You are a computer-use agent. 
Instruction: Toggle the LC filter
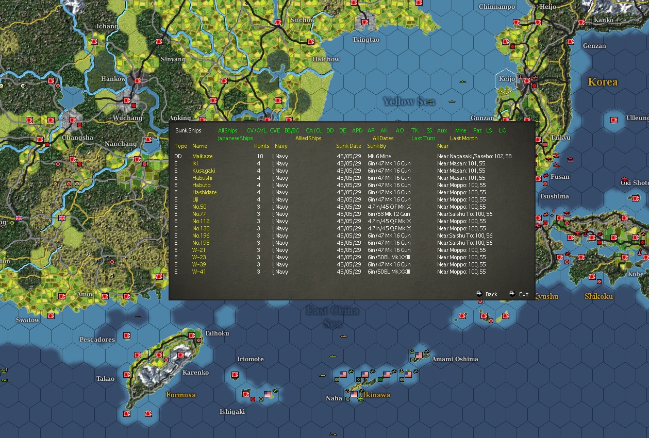pos(503,131)
